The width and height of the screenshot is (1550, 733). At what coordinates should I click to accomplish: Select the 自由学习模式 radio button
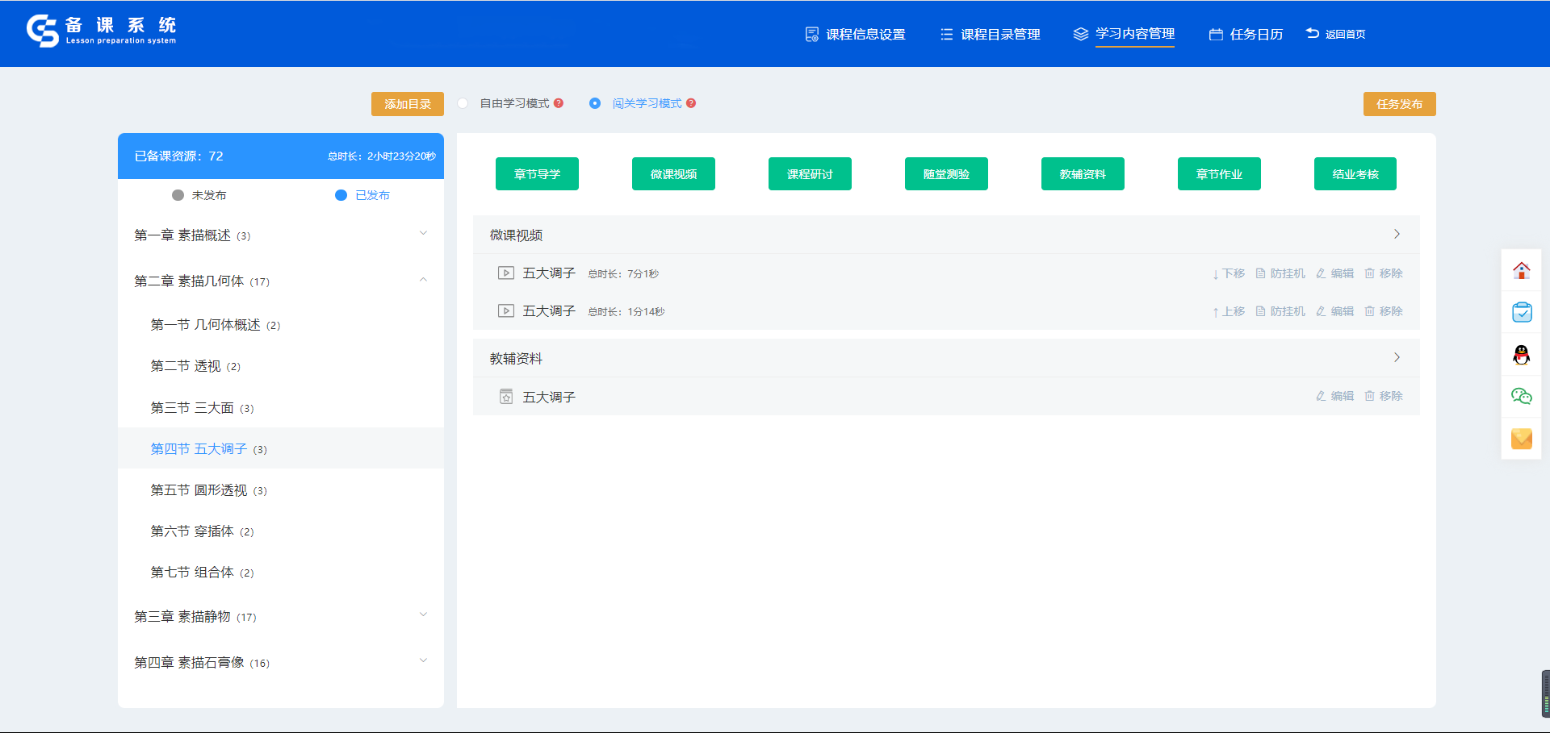(463, 103)
